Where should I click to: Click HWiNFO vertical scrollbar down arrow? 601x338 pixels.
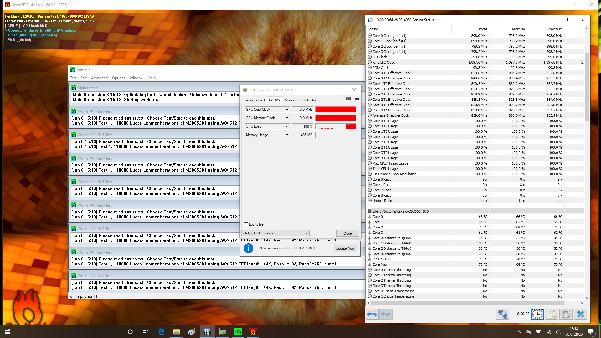coord(587,298)
